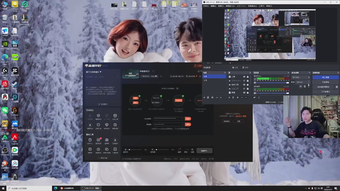Click help icon beside OBS push mode title
The image size is (340, 191).
click(x=177, y=88)
